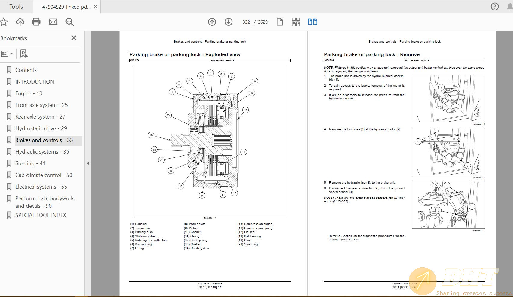The height and width of the screenshot is (297, 513).
Task: Click bookmark icon beside Cab climate control
Action: click(x=9, y=175)
